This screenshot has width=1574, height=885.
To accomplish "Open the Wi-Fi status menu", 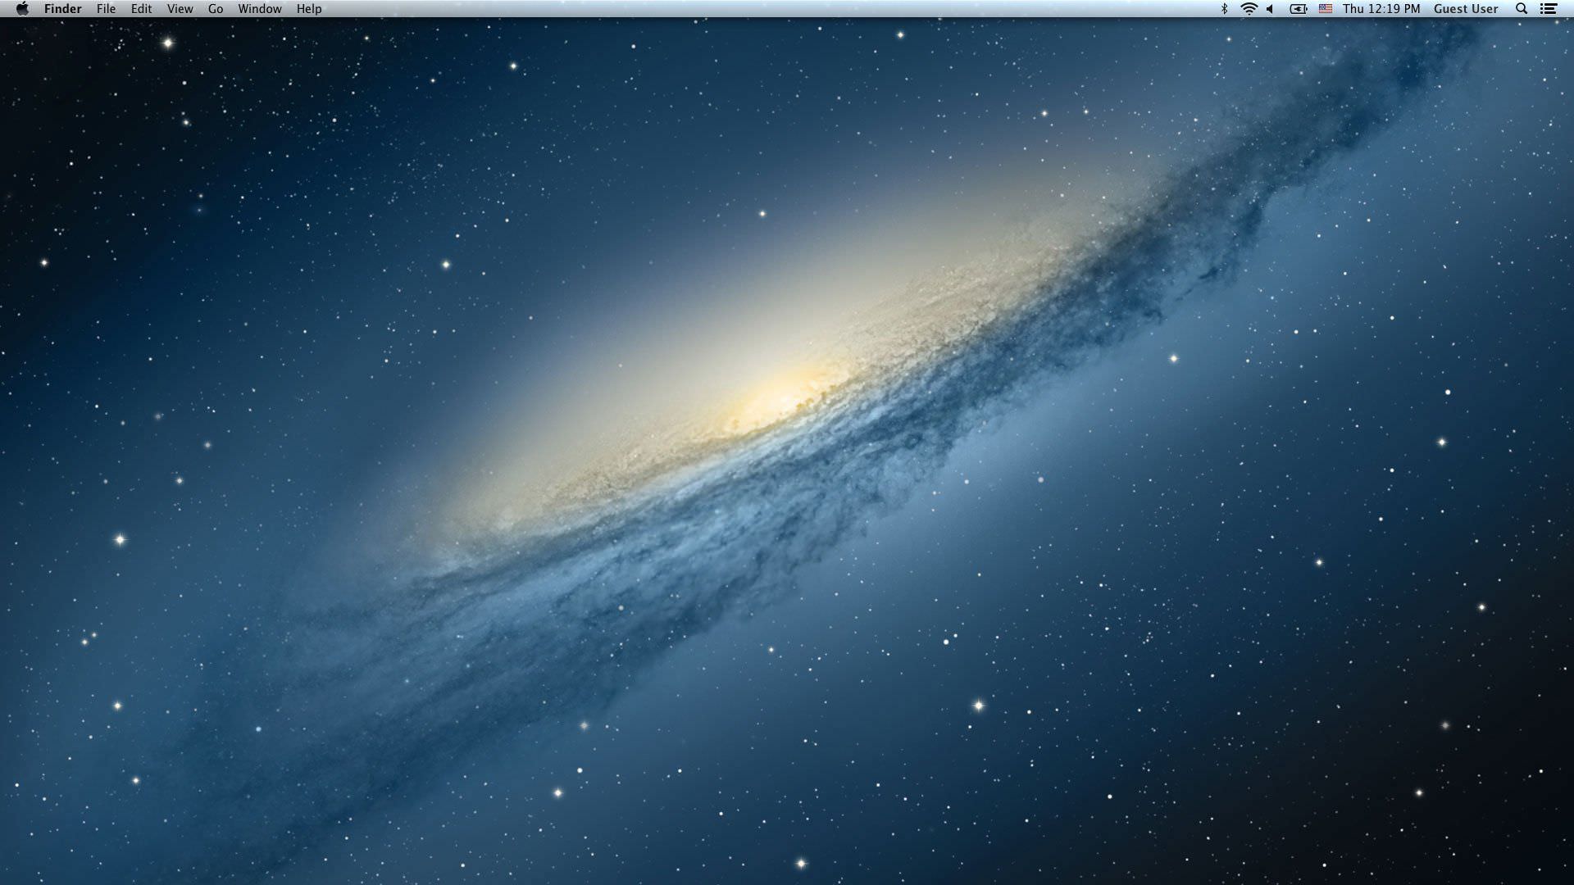I will pos(1249,9).
